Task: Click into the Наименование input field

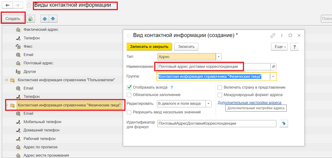Action: 214,67
